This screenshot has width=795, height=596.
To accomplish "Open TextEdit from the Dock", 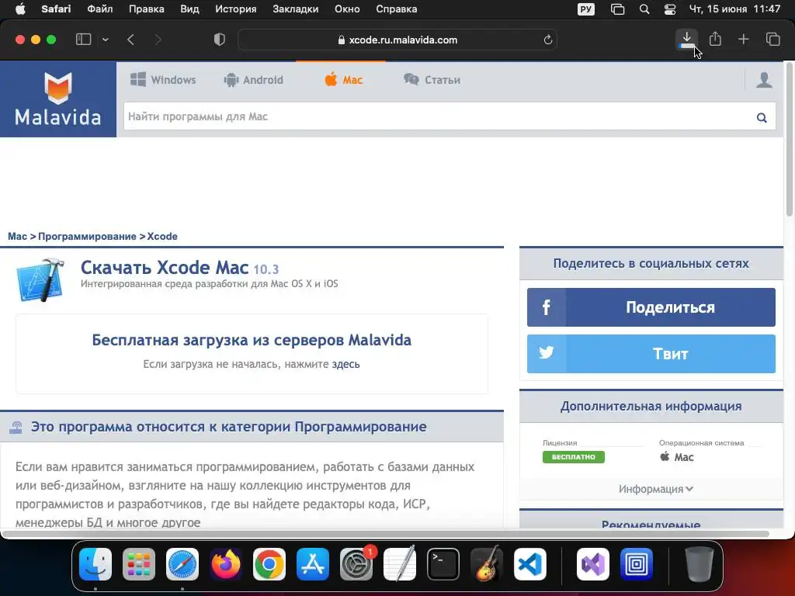I will click(x=400, y=564).
